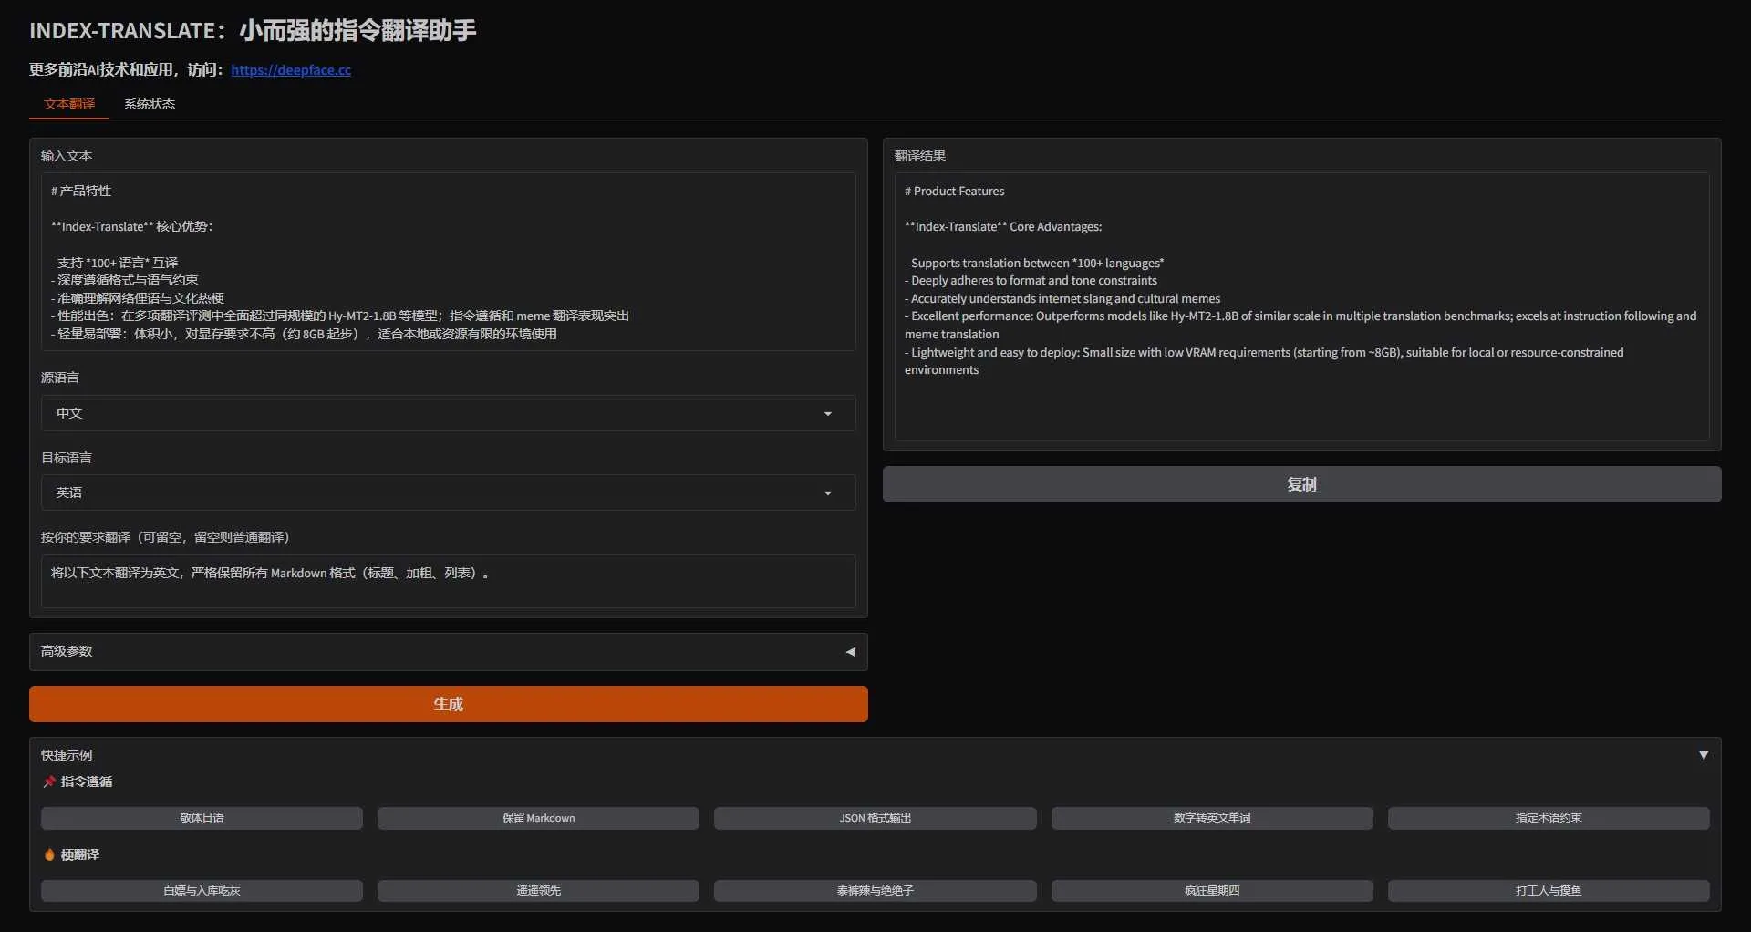1751x932 pixels.
Task: Open the https://deepface.cc link
Action: coord(291,70)
